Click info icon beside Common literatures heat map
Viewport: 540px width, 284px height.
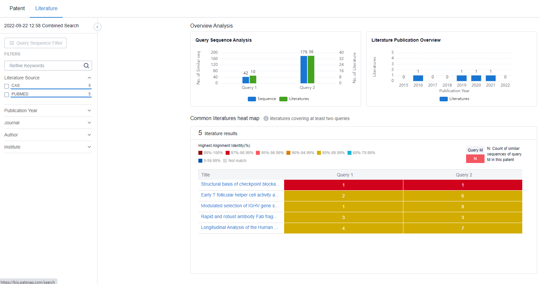click(266, 118)
